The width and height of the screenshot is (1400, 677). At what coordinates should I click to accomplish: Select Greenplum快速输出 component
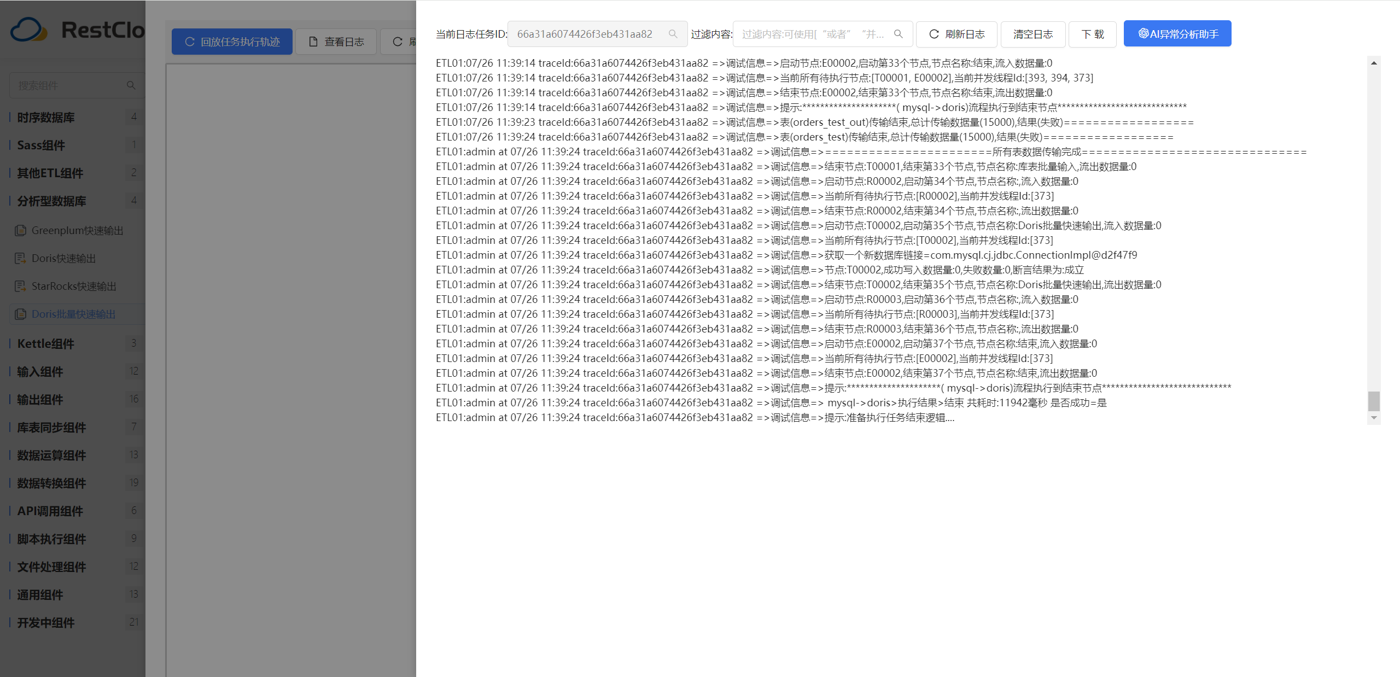77,230
